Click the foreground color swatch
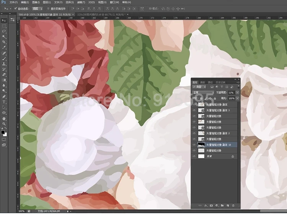Screen dimensions: 287x217 pos(3,132)
